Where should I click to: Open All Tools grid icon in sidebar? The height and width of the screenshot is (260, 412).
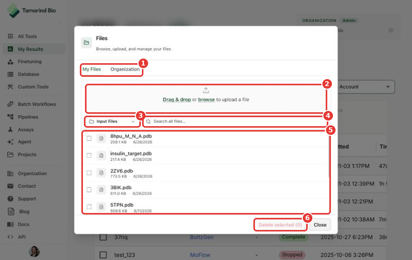tap(10, 36)
